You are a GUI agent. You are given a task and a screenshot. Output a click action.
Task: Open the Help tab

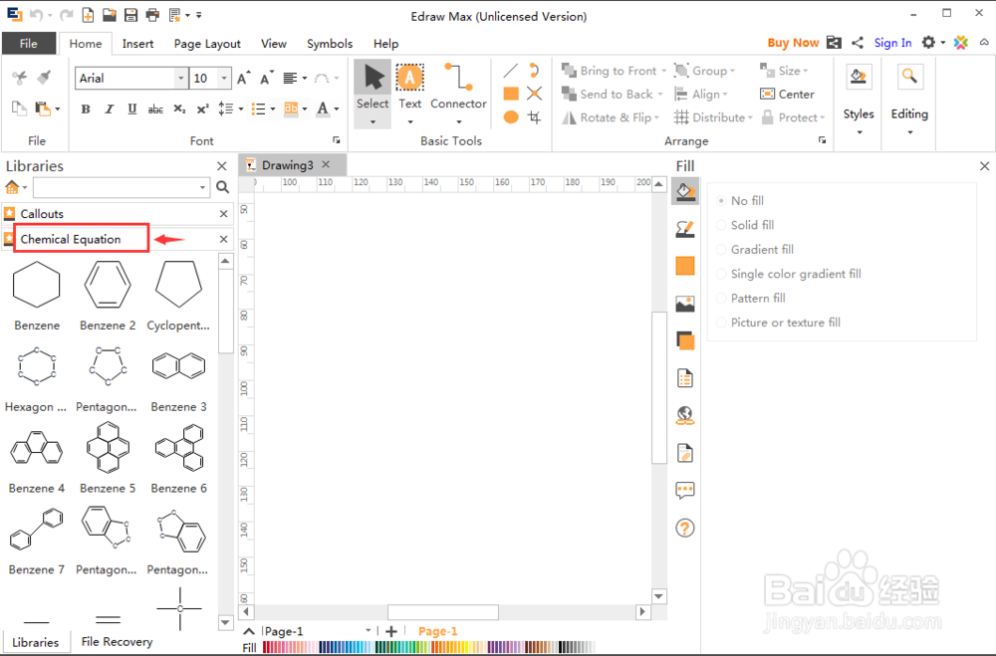(385, 43)
